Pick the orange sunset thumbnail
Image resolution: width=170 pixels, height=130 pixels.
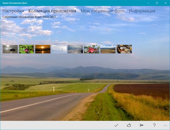tap(43, 49)
